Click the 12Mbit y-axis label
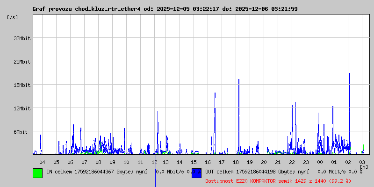 22,108
